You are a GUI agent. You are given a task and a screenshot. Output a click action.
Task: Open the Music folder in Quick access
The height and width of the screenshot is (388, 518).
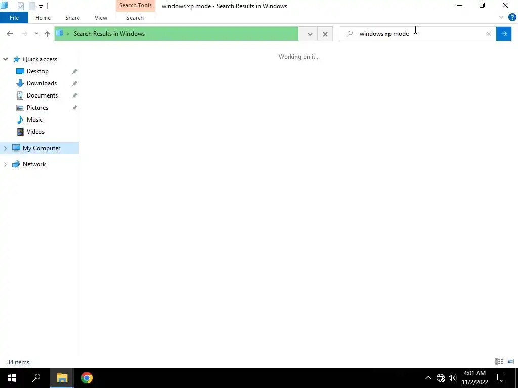click(35, 120)
